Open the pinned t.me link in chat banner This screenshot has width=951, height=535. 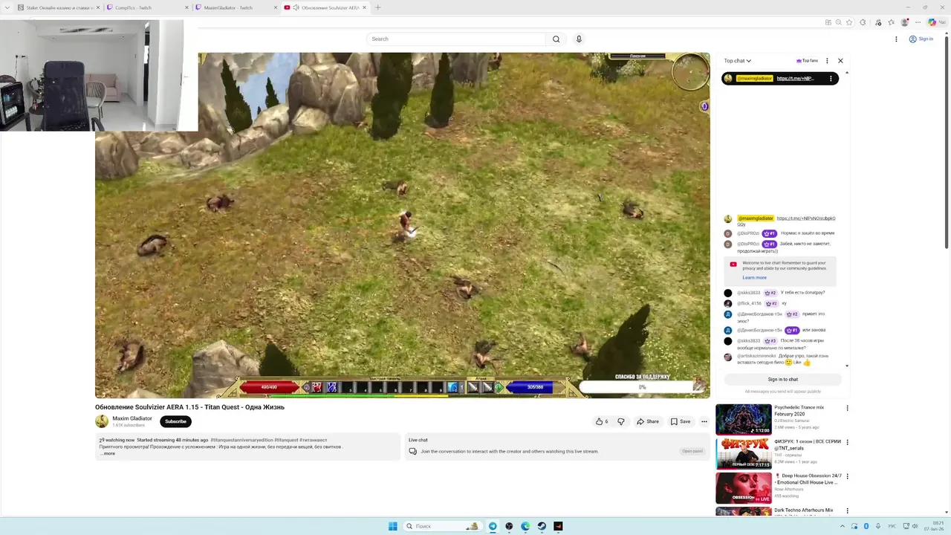tap(795, 78)
